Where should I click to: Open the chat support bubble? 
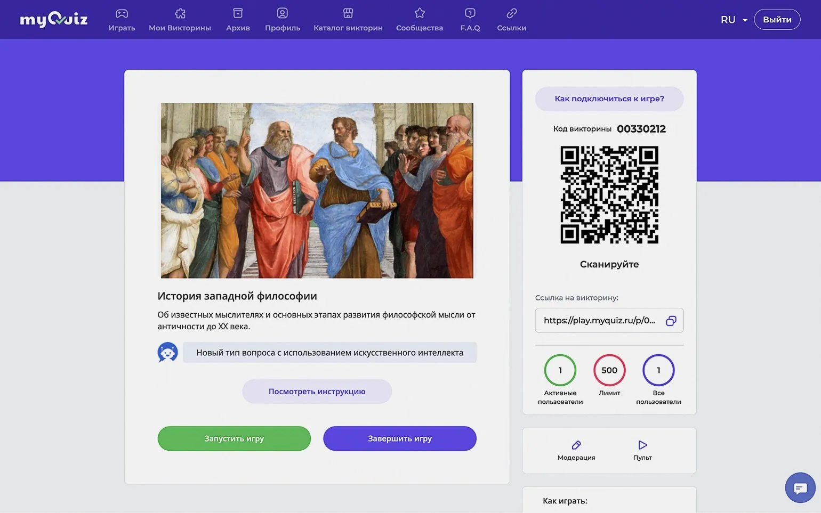[800, 487]
